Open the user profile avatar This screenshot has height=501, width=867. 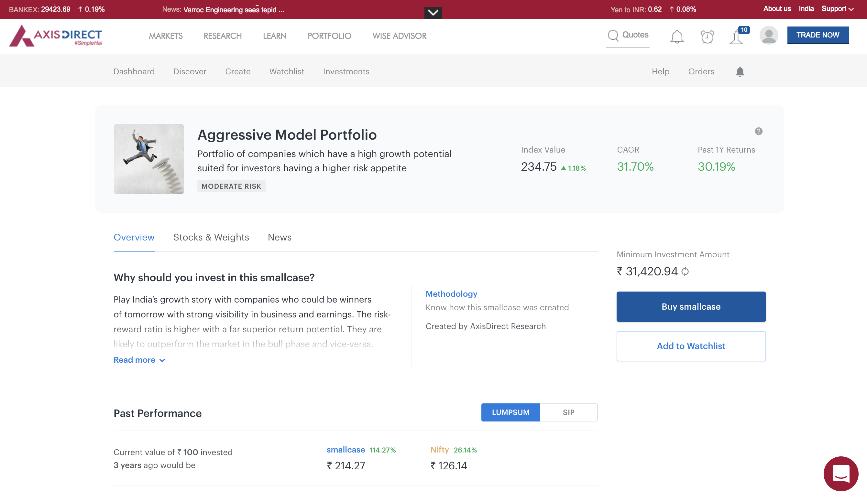click(x=769, y=35)
